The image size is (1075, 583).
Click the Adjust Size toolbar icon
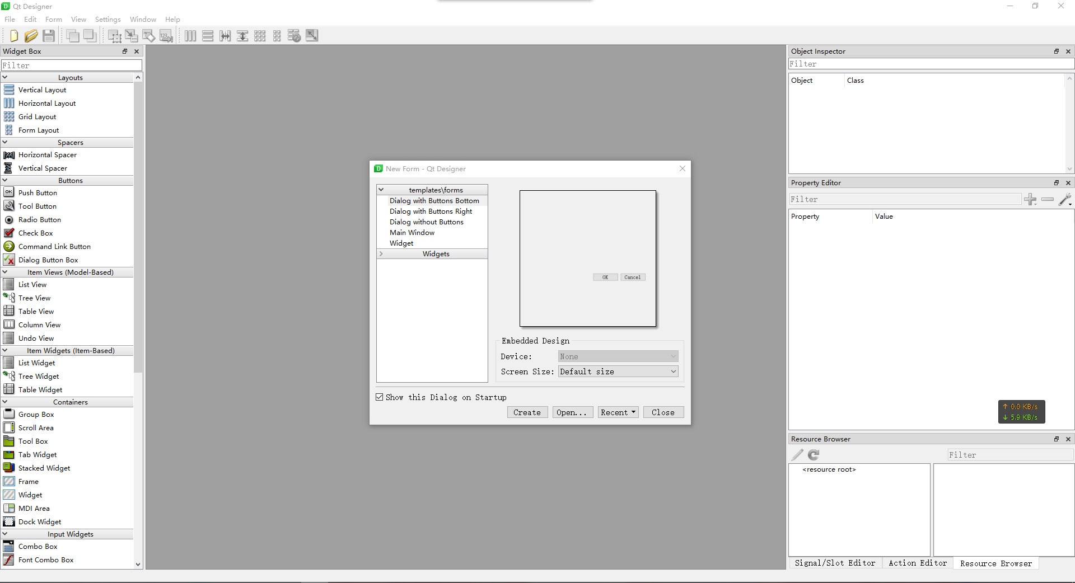point(312,36)
